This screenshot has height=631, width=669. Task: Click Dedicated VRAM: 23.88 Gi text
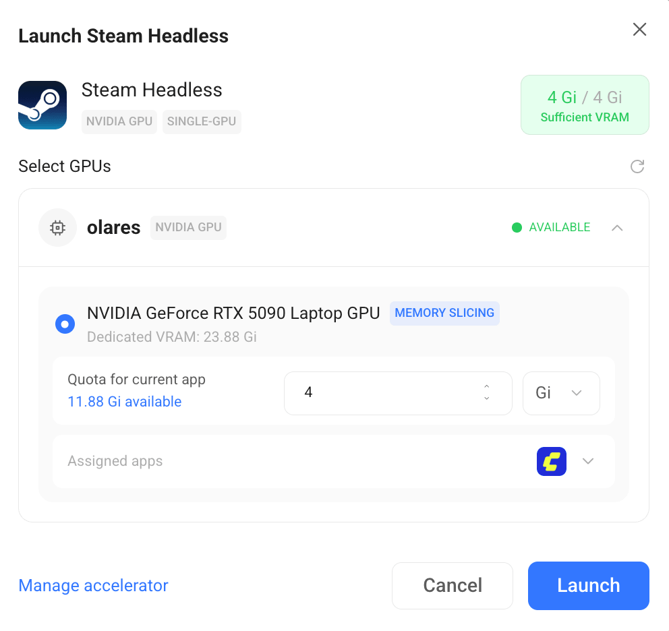pyautogui.click(x=171, y=337)
